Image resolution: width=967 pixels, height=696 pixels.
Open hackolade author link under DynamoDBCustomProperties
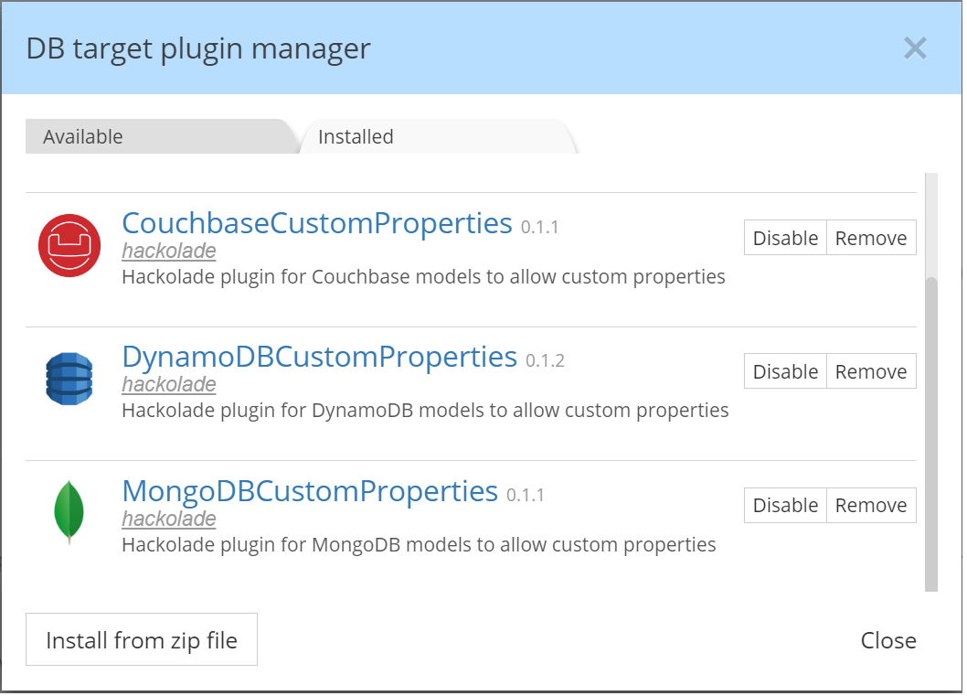(x=170, y=386)
